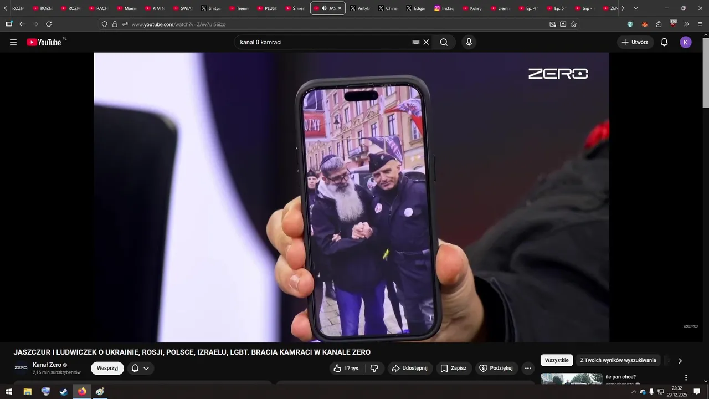The height and width of the screenshot is (399, 709).
Task: Switch to the Ep. 4 tab
Action: pos(528,8)
